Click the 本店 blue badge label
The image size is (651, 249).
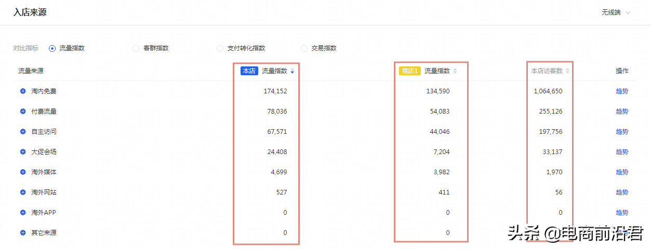(249, 71)
